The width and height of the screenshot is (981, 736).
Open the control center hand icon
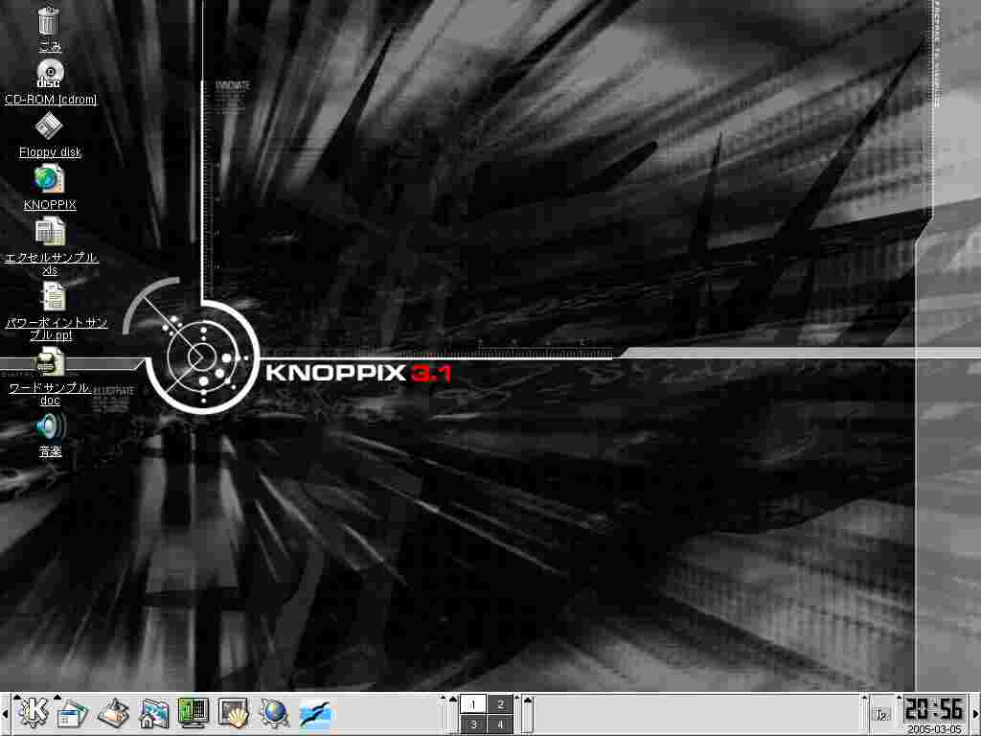coord(234,712)
